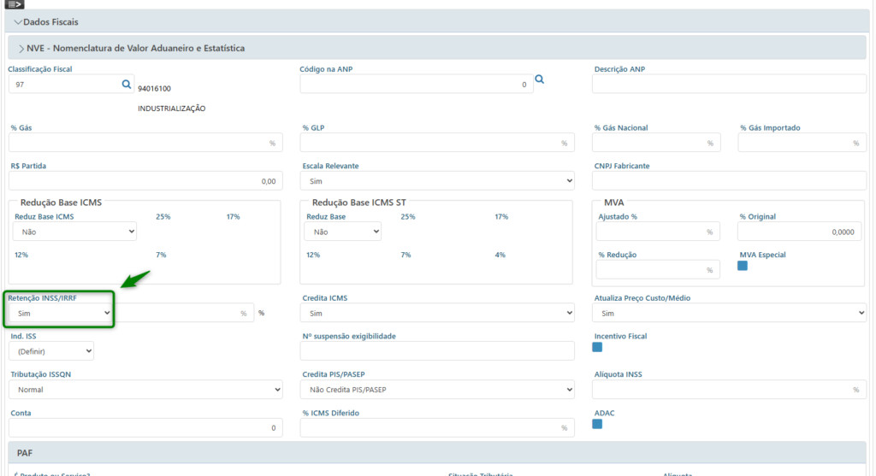The width and height of the screenshot is (876, 476).
Task: Open the Atualiza Preço Custo/Médio dropdown
Action: click(x=729, y=314)
